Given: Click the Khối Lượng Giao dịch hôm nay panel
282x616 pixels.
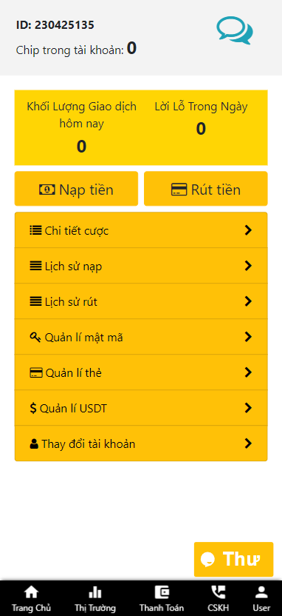Looking at the screenshot, I should [81, 127].
